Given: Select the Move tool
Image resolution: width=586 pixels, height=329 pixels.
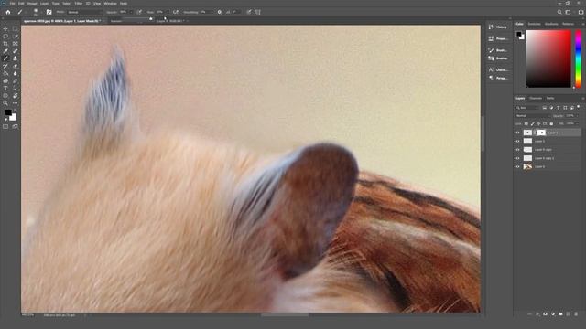Looking at the screenshot, I should pyautogui.click(x=5, y=28).
